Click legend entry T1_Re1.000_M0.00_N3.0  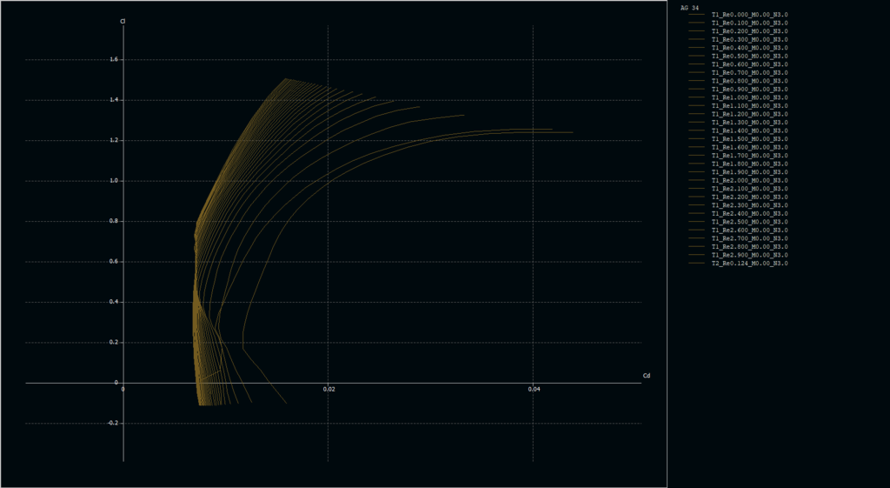point(749,97)
